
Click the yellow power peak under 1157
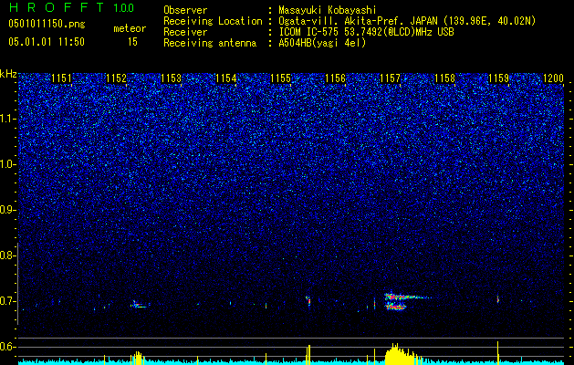pos(402,354)
